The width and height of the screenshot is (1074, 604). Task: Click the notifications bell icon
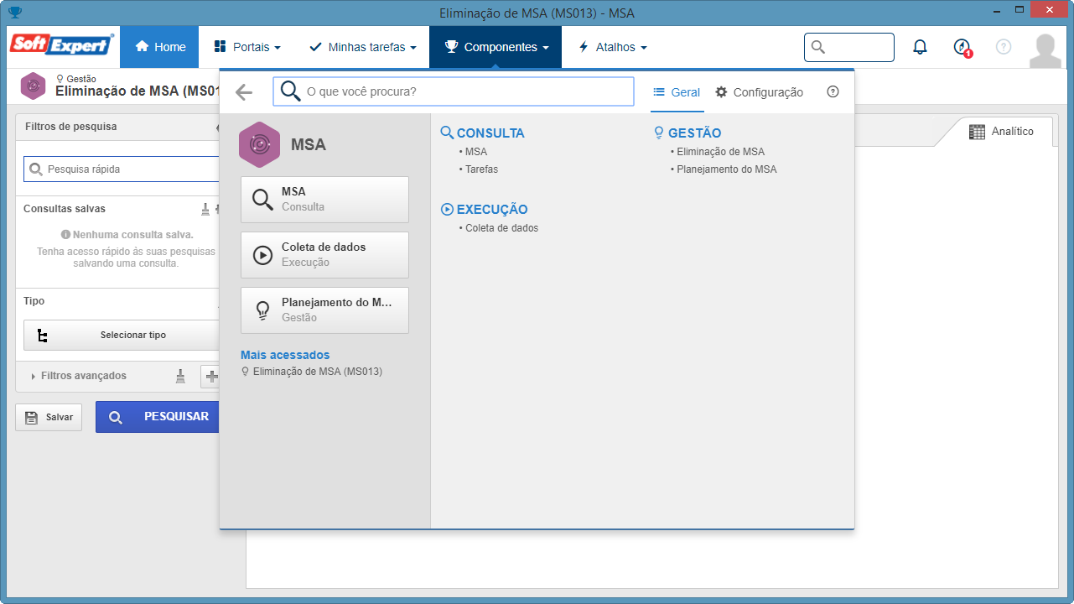920,47
